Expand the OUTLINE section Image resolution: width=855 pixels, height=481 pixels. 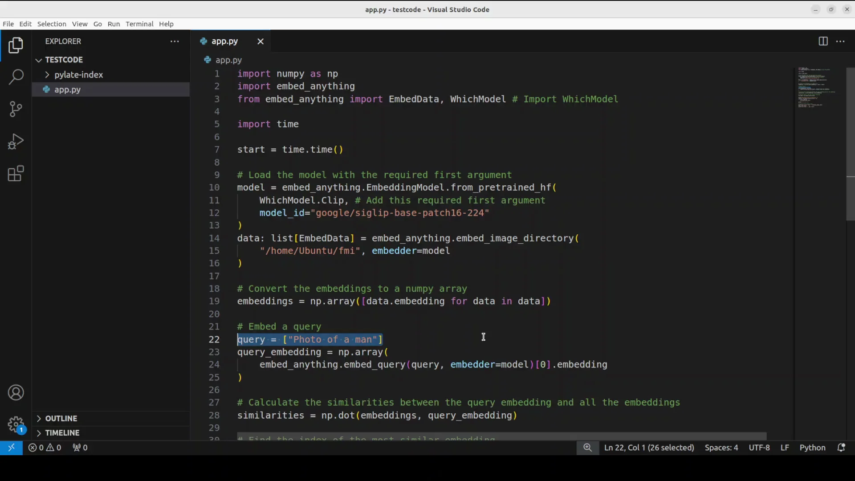[x=61, y=418]
